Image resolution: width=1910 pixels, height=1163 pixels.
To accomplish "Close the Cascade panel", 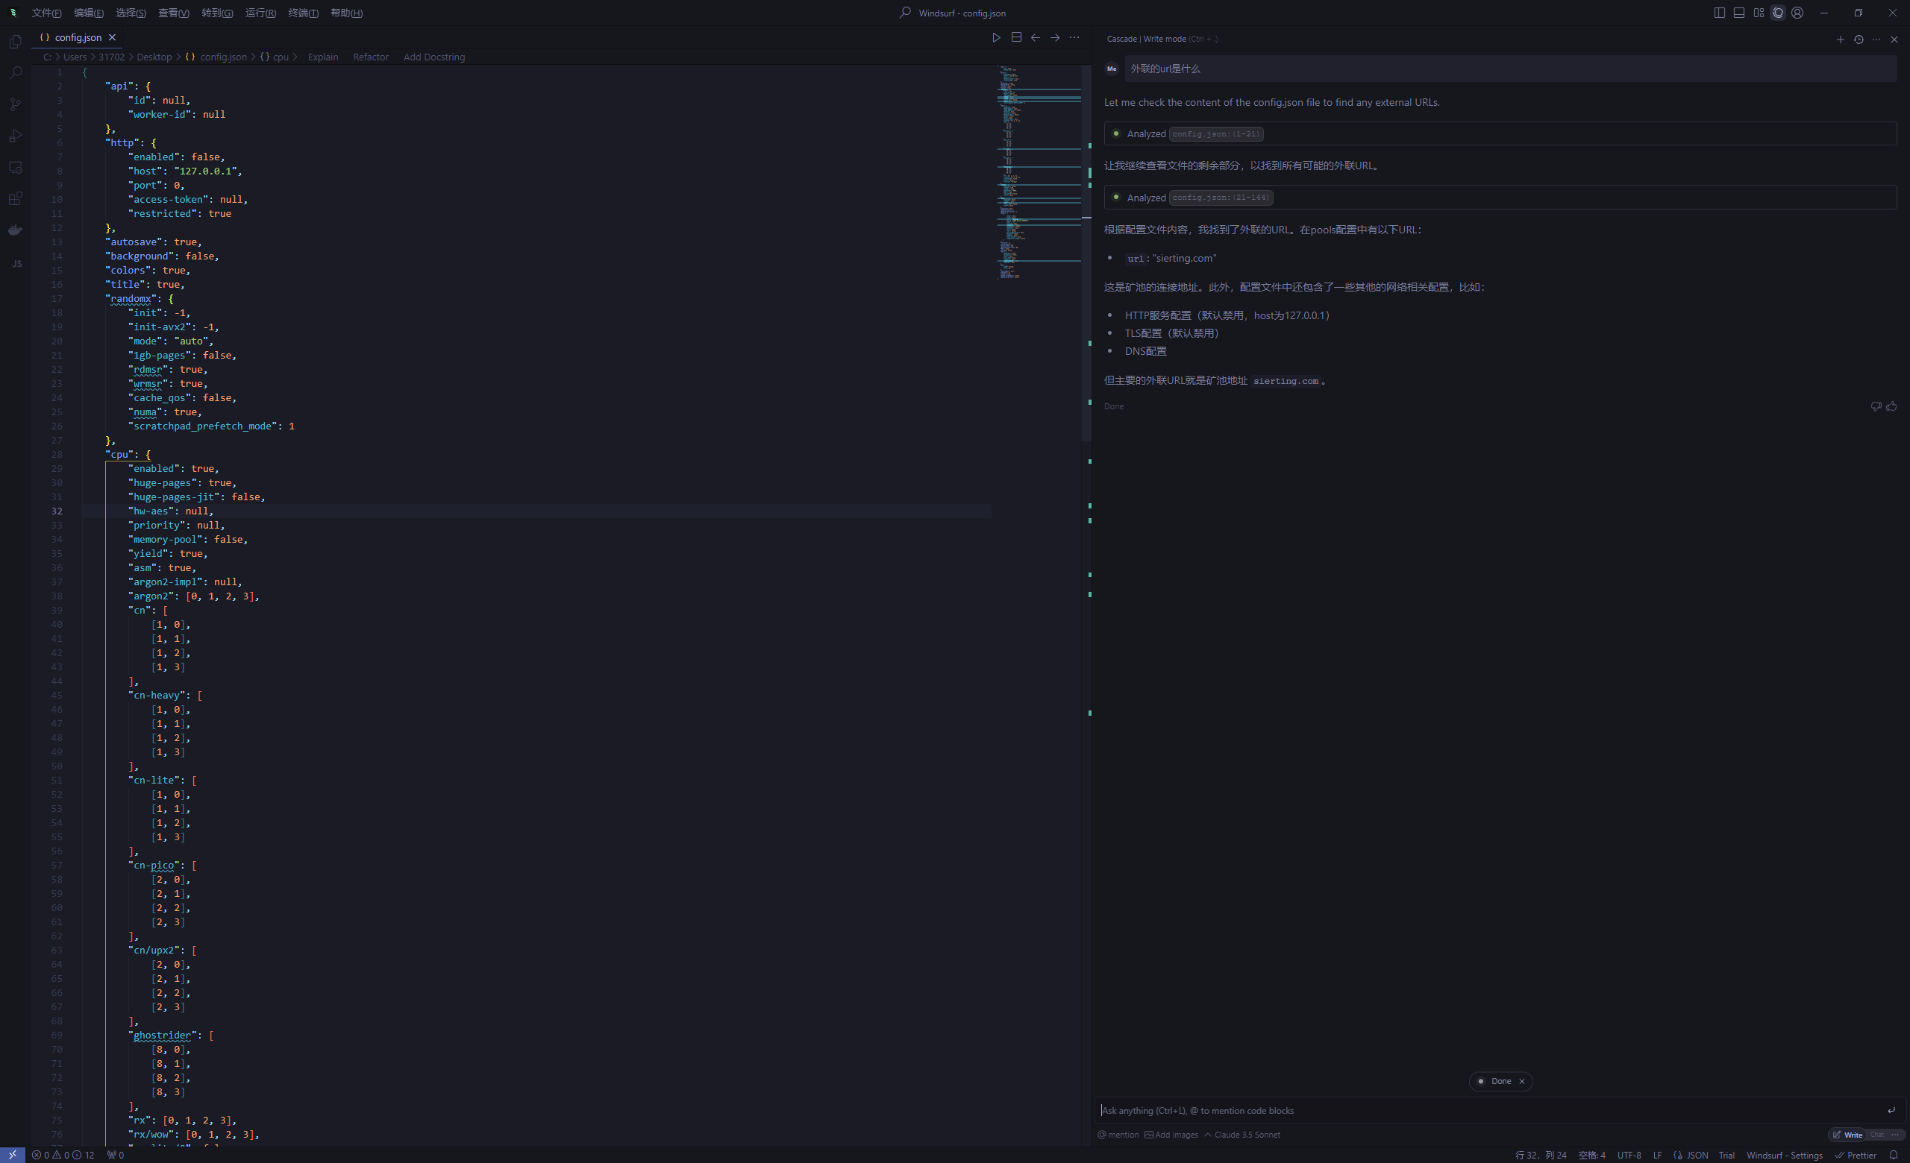I will pyautogui.click(x=1894, y=40).
